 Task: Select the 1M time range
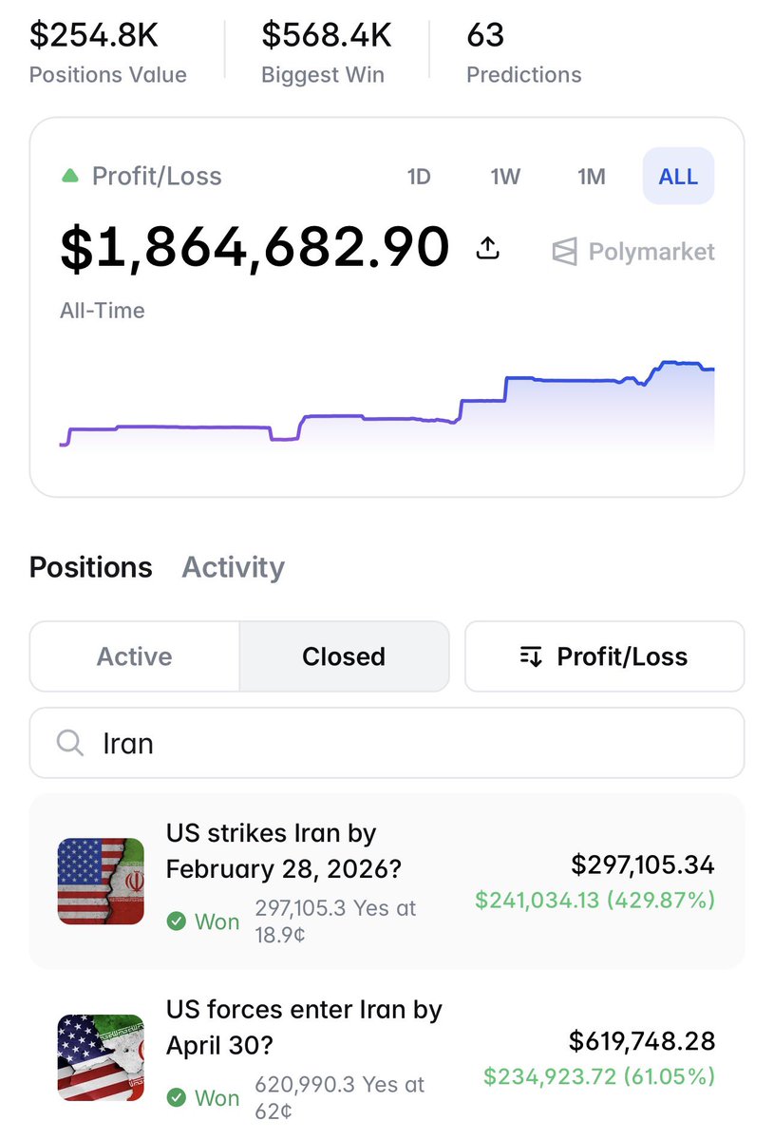592,177
